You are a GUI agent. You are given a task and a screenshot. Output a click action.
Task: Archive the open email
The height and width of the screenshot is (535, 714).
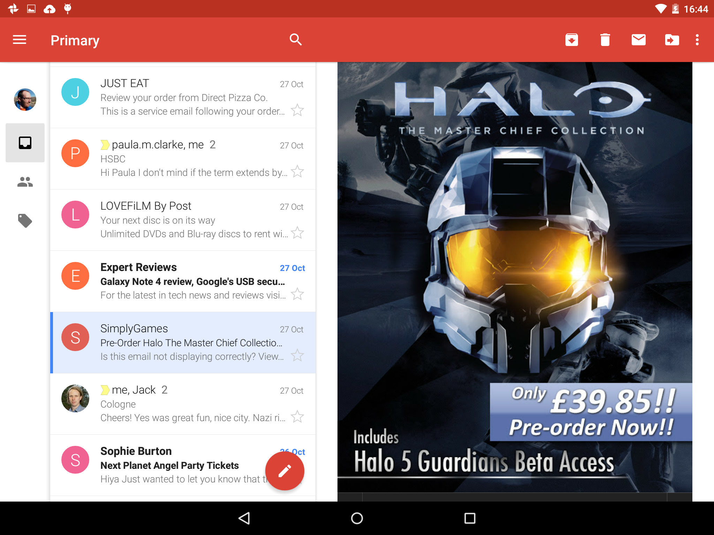click(572, 40)
